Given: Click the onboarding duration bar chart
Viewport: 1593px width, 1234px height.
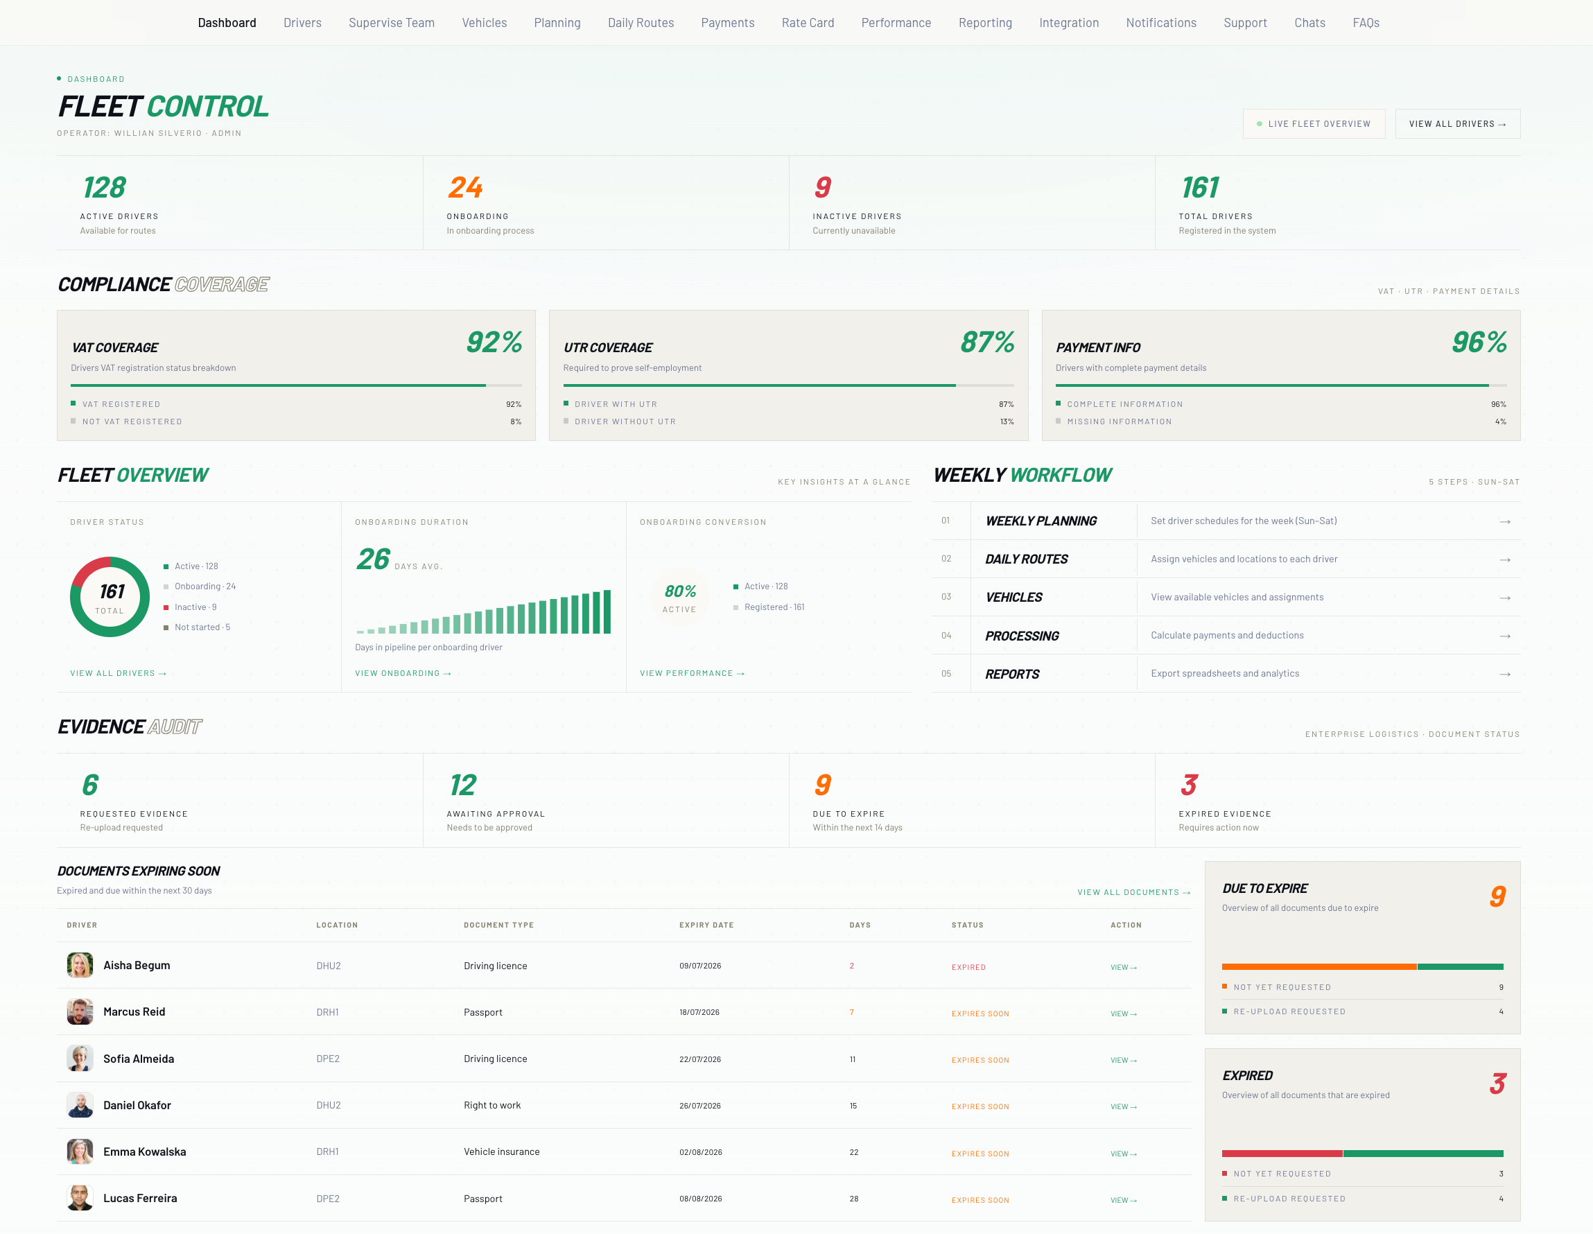Looking at the screenshot, I should click(484, 612).
